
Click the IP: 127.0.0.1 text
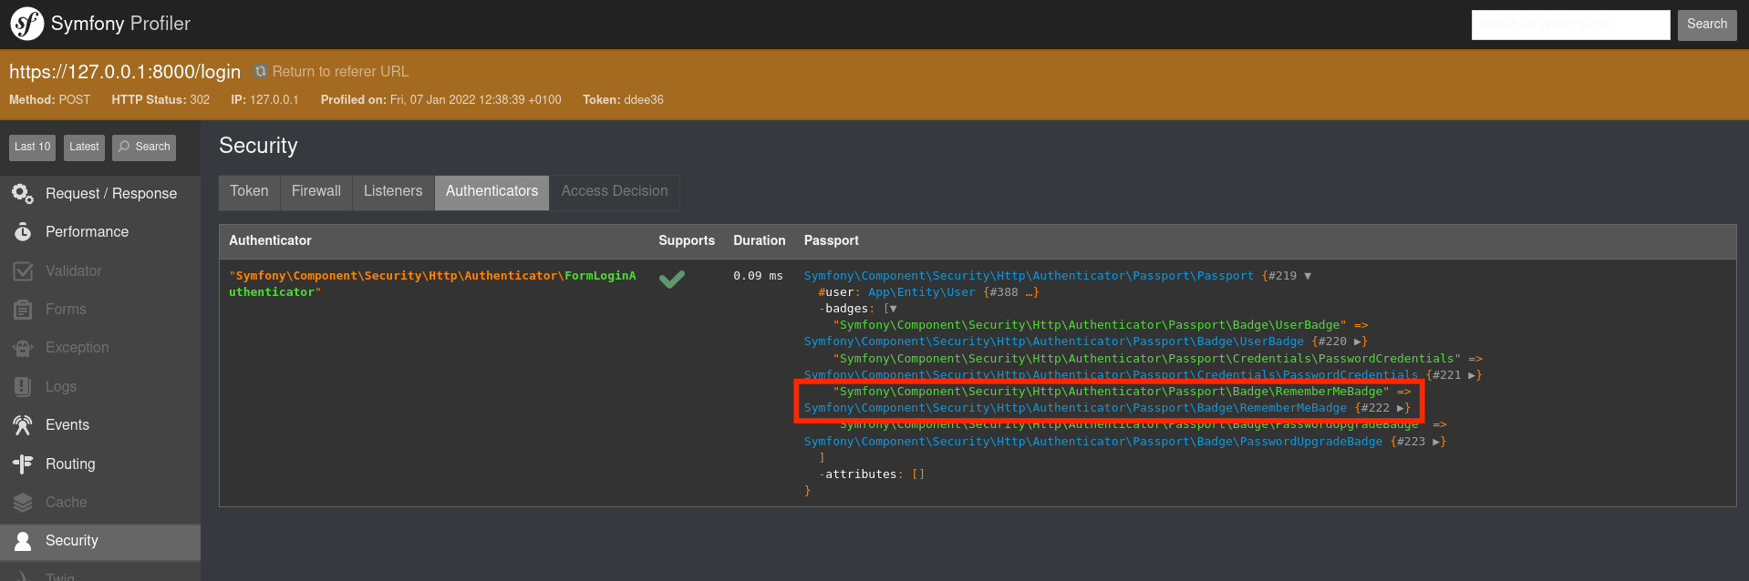pos(264,100)
